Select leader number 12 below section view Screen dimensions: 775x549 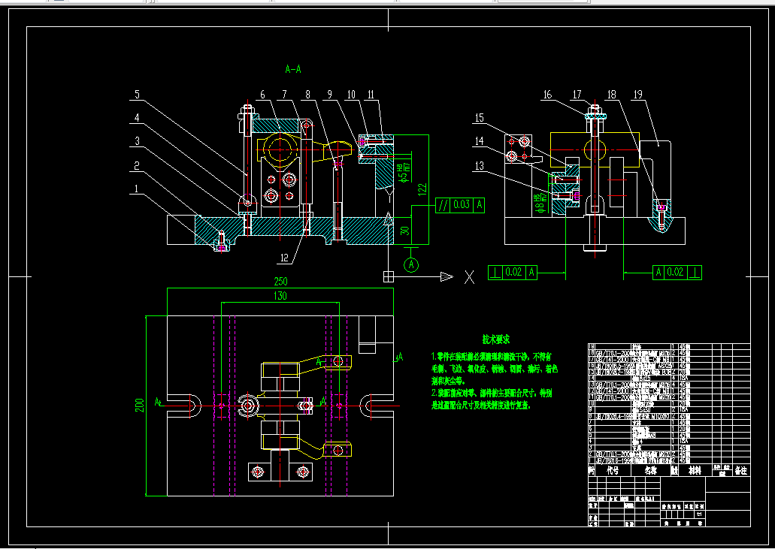(x=284, y=257)
